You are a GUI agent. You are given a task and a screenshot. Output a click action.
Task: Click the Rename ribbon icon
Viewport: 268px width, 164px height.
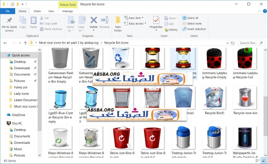pyautogui.click(x=105, y=20)
